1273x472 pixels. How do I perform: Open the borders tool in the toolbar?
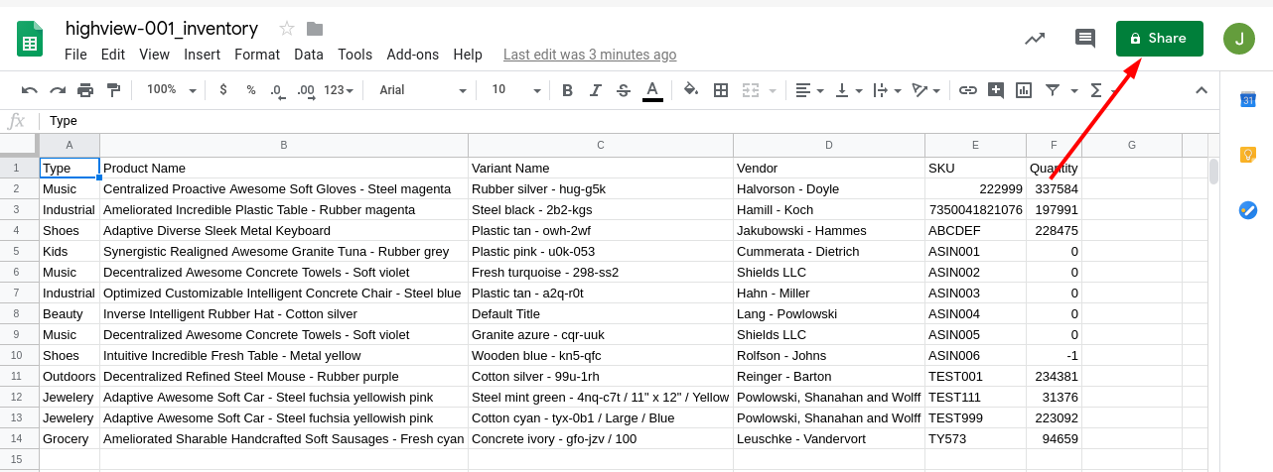coord(721,90)
